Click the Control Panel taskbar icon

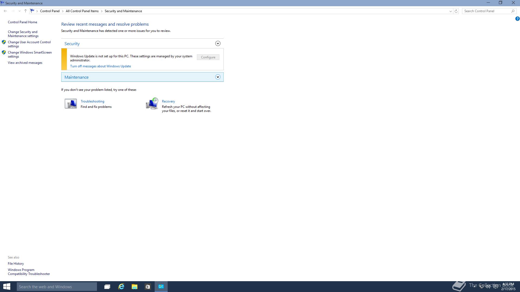(x=161, y=287)
